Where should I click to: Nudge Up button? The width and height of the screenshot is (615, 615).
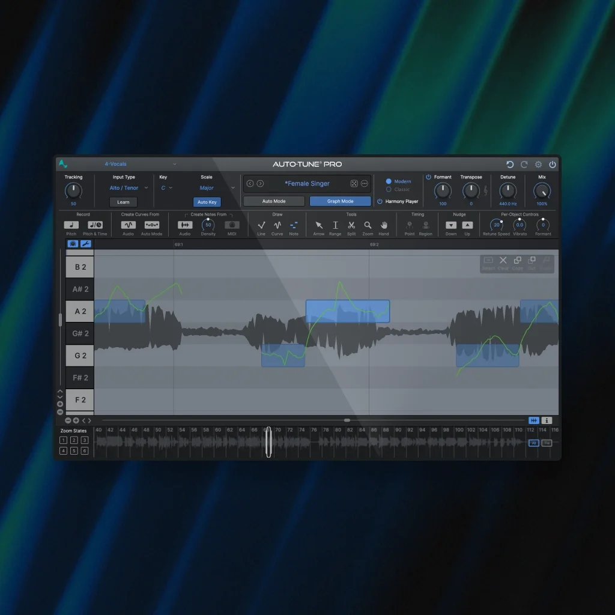pos(467,225)
